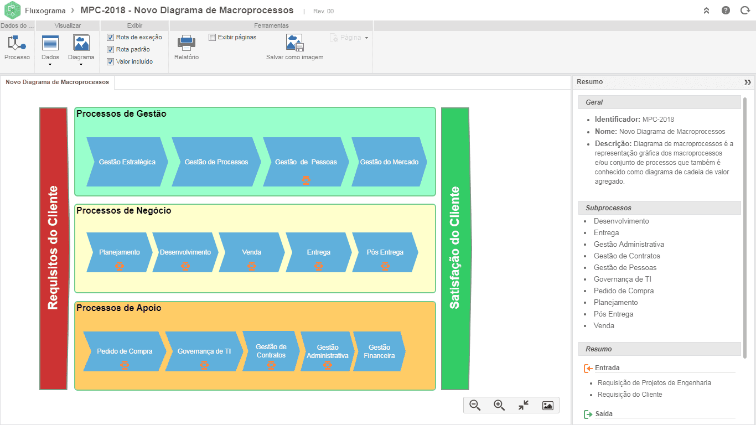The image size is (756, 425).
Task: Select Gestão Estratégica process block
Action: click(x=127, y=162)
